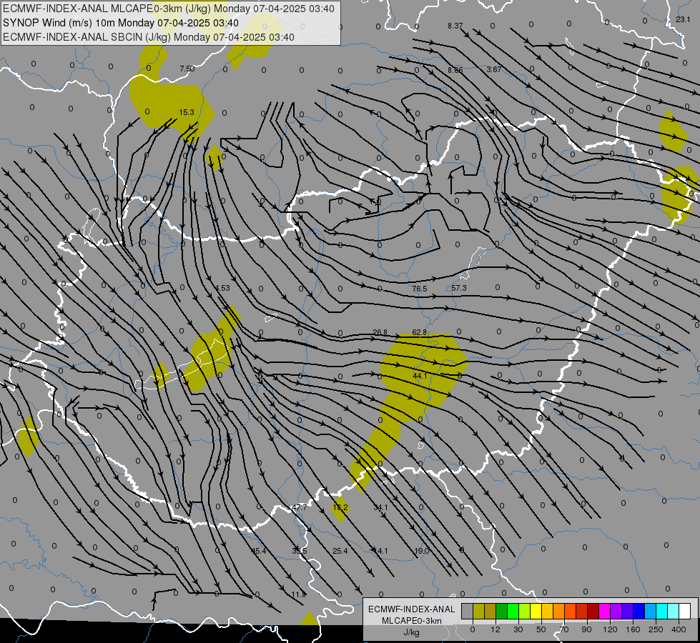Click the map value '76.5'
Image resolution: width=700 pixels, height=643 pixels.
(x=420, y=289)
